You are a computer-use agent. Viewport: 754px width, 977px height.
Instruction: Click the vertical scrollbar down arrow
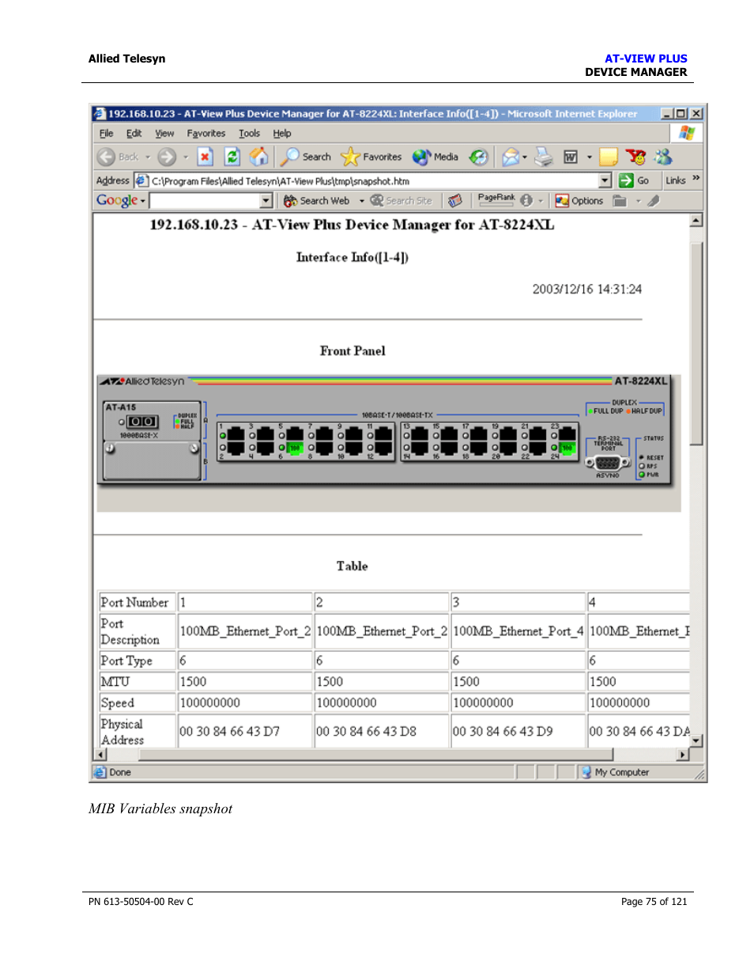click(x=696, y=741)
